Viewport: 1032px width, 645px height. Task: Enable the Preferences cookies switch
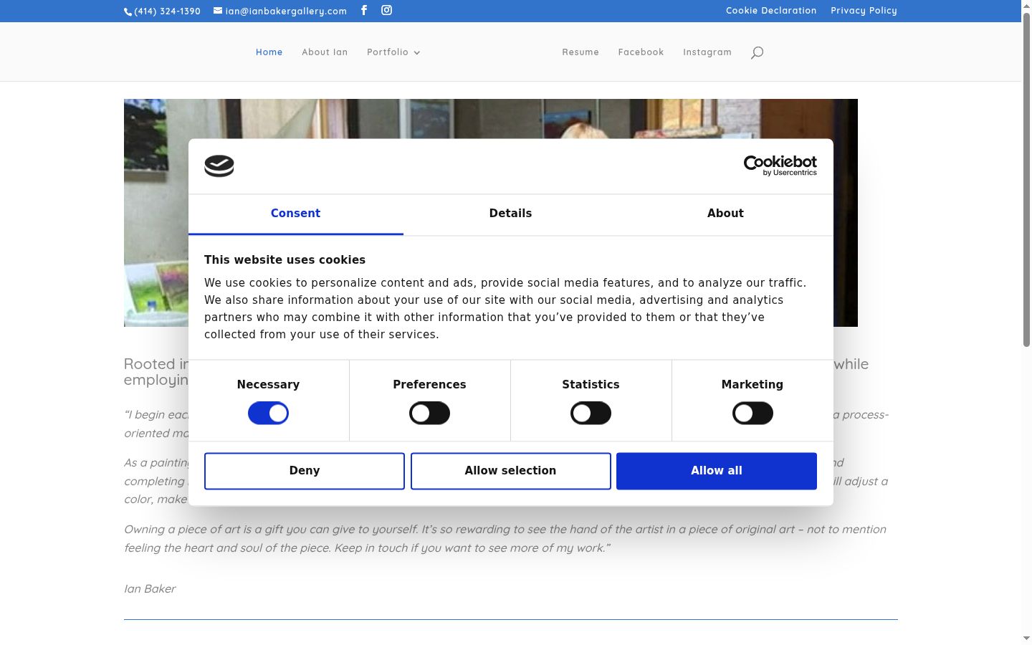tap(429, 414)
